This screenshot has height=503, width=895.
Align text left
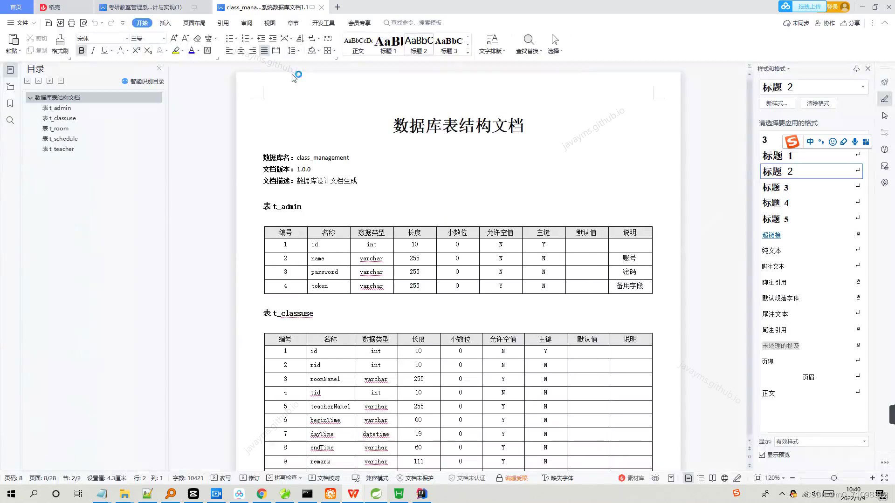pos(229,50)
